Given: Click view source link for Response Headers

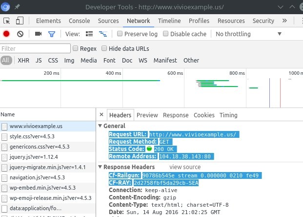Looking at the screenshot, I should tap(185, 167).
